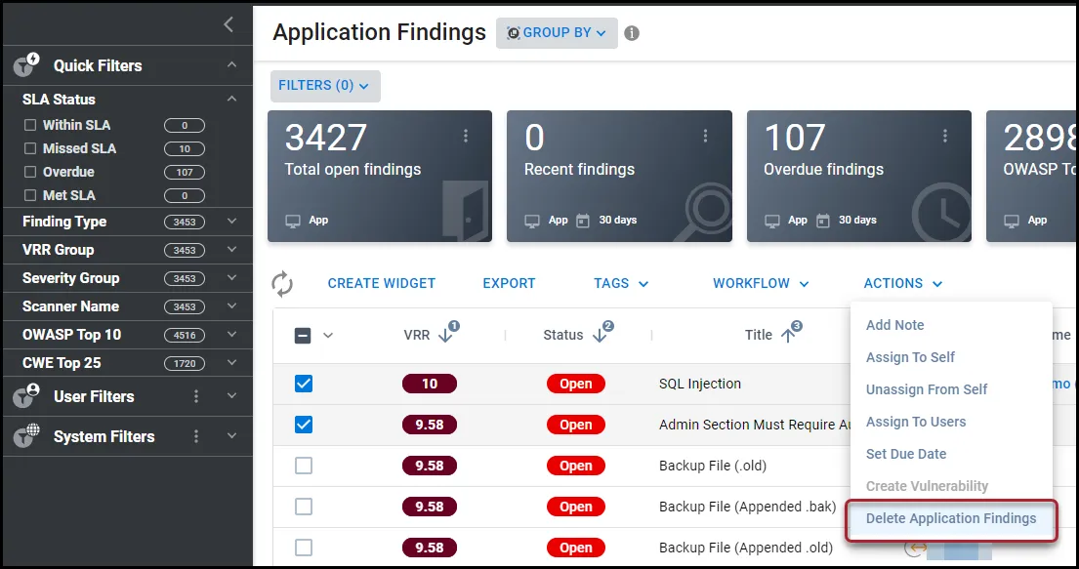
Task: Enable the Missed SLA checkbox
Action: [30, 148]
